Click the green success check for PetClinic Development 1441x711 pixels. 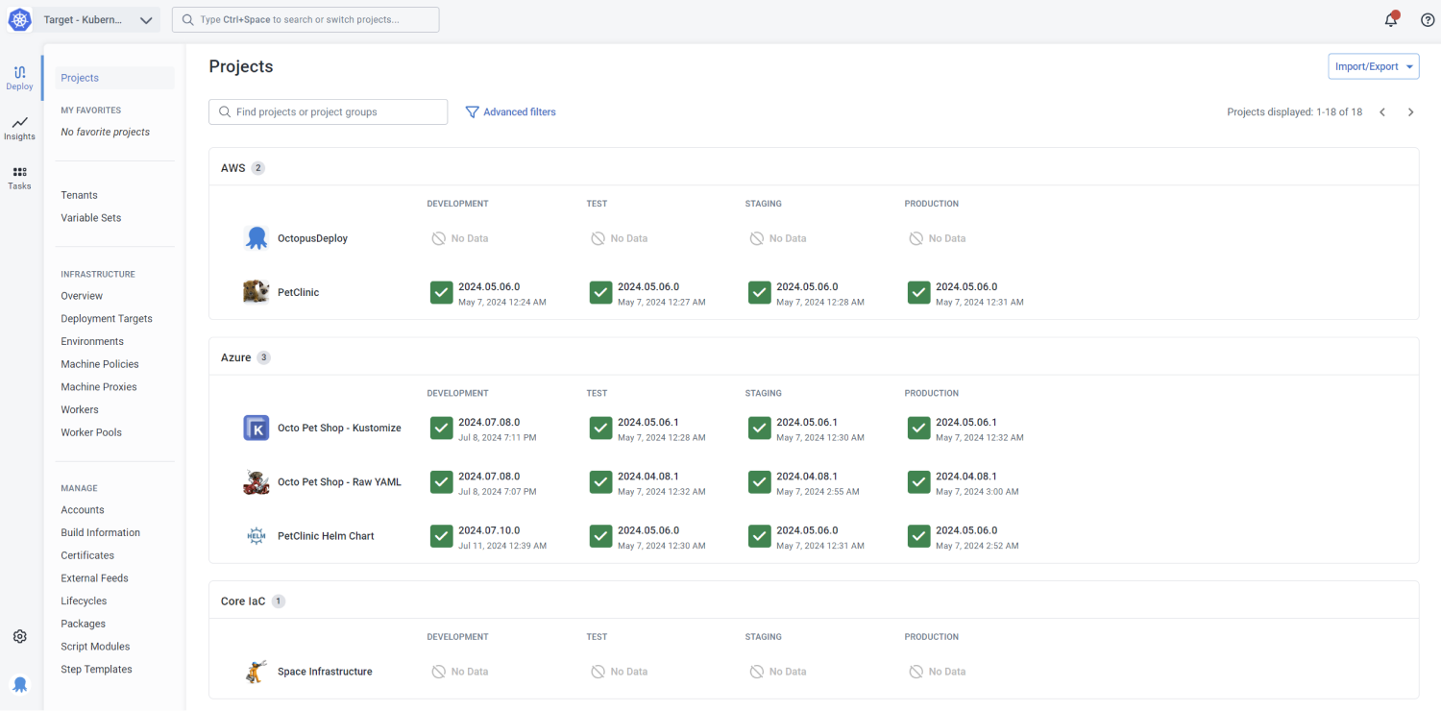pyautogui.click(x=441, y=292)
